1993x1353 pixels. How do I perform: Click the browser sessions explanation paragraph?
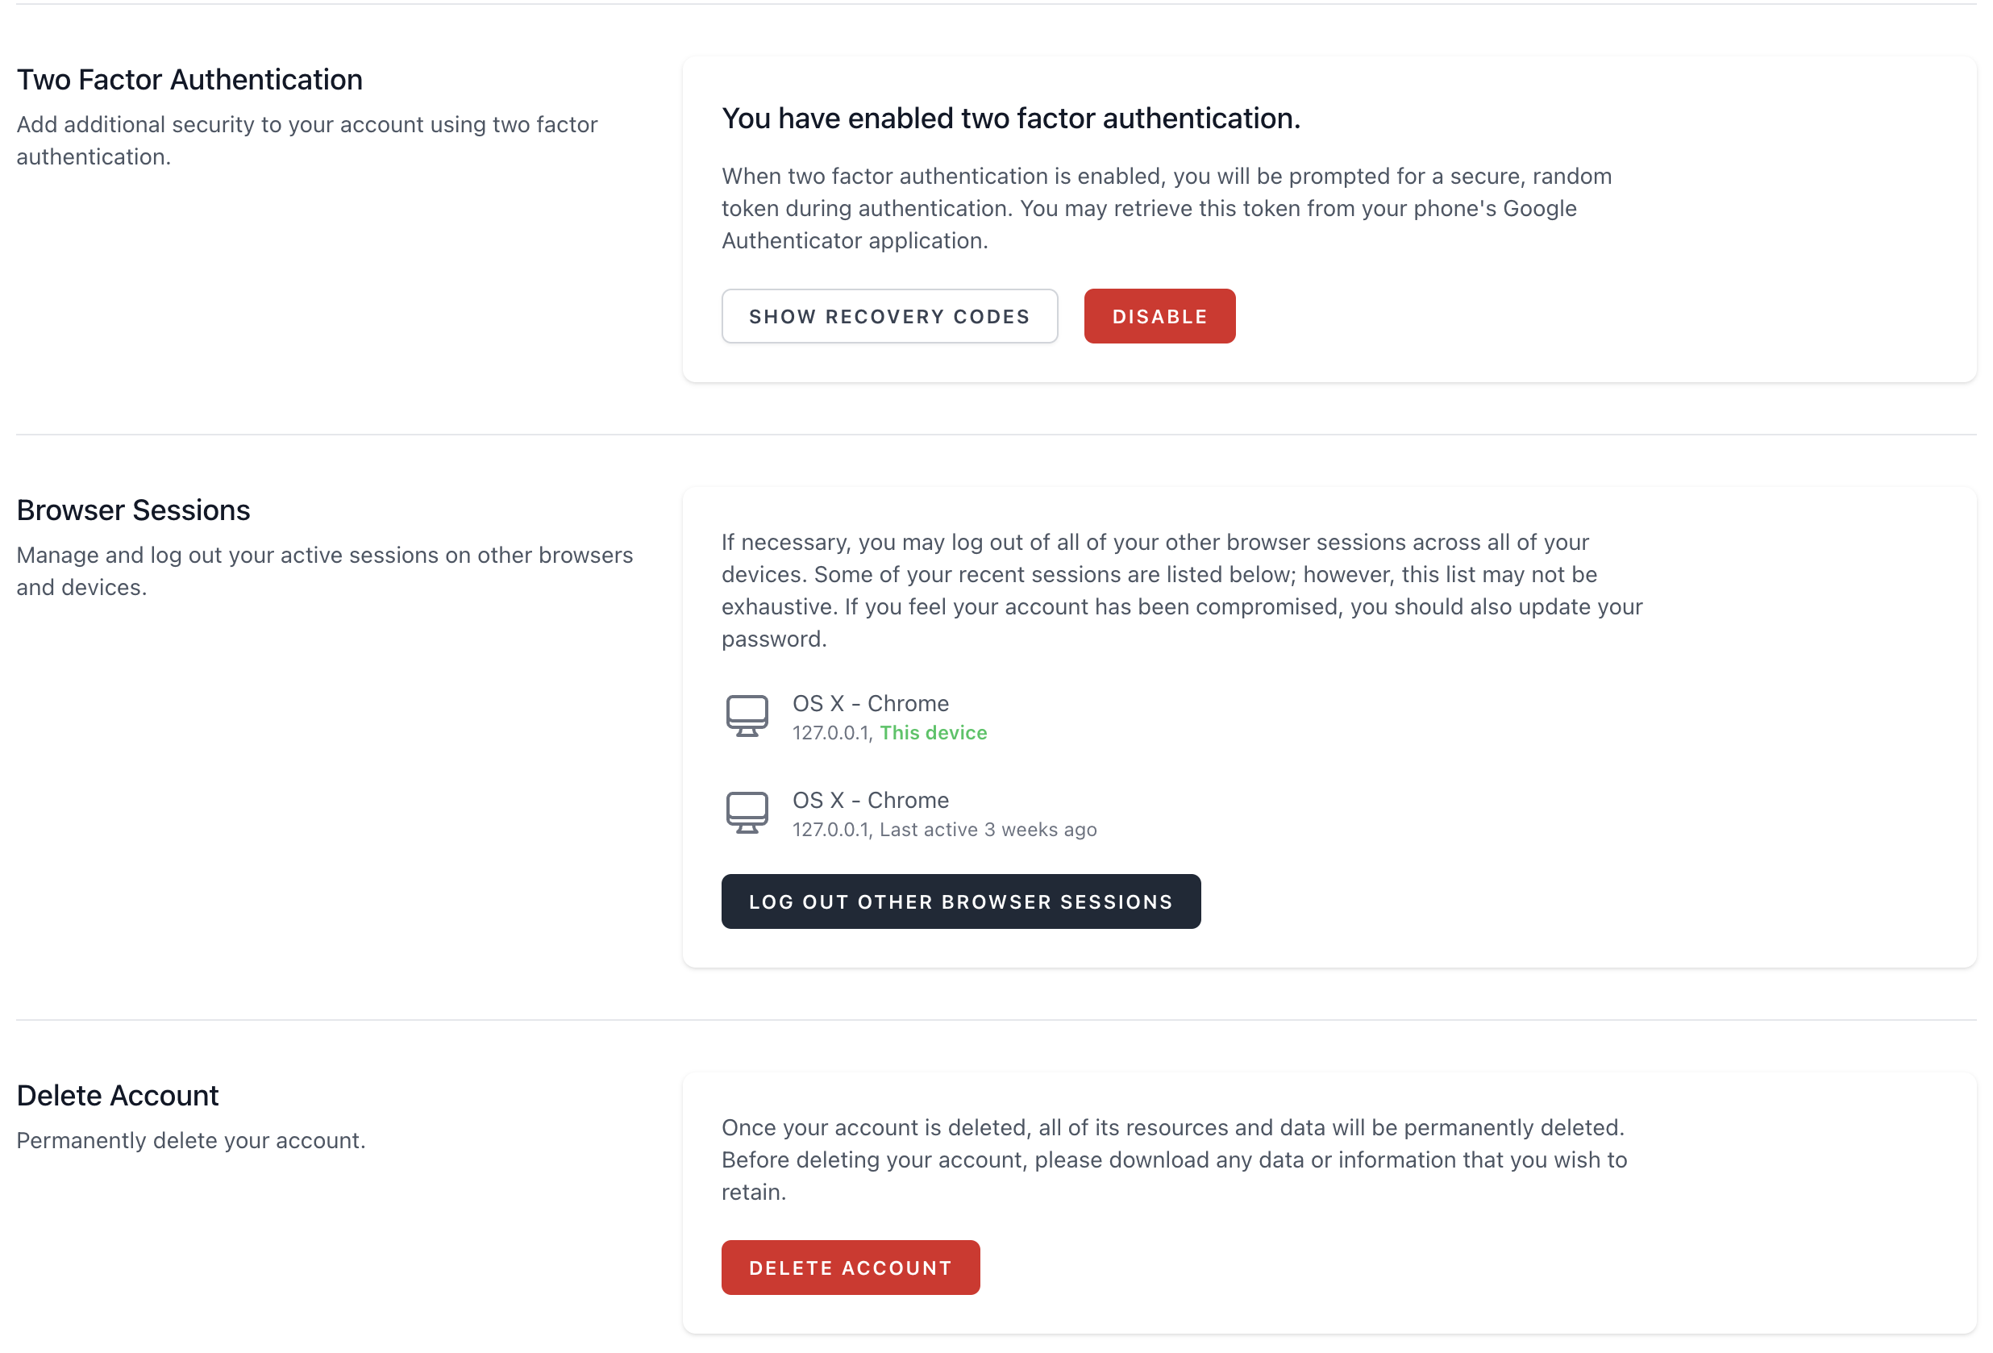[1180, 590]
